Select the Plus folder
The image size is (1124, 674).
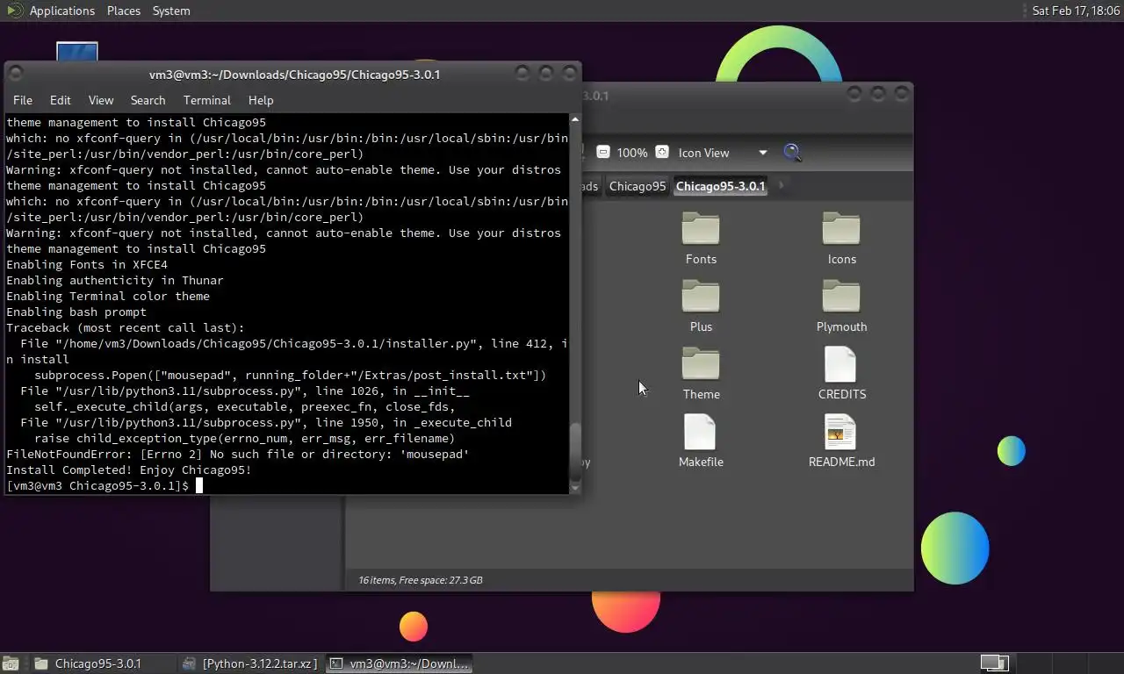point(701,305)
